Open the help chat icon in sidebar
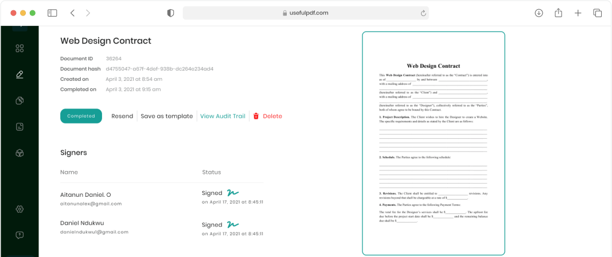The image size is (612, 257). [20, 235]
